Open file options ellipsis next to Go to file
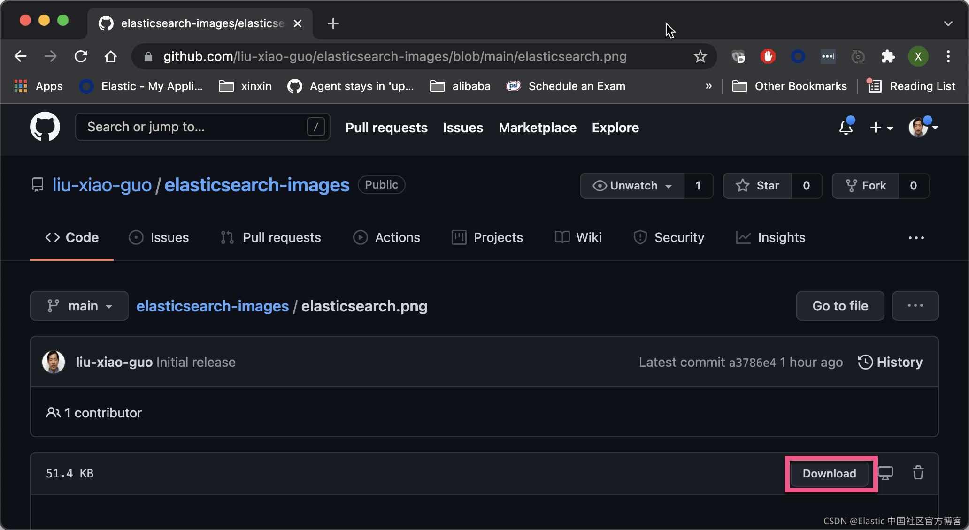 [915, 306]
